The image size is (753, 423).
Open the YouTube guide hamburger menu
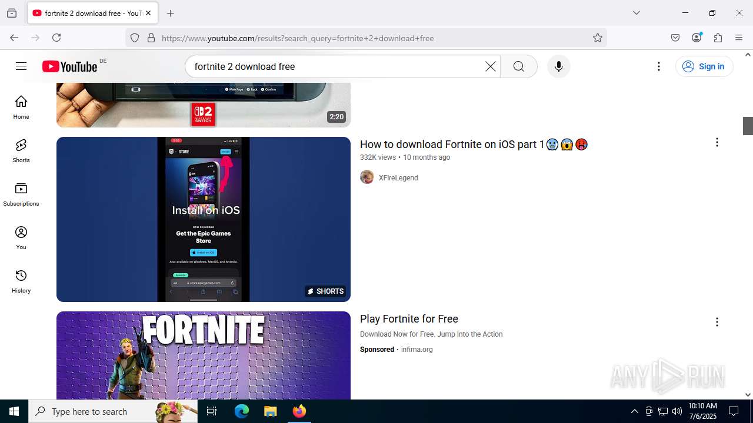click(x=21, y=66)
